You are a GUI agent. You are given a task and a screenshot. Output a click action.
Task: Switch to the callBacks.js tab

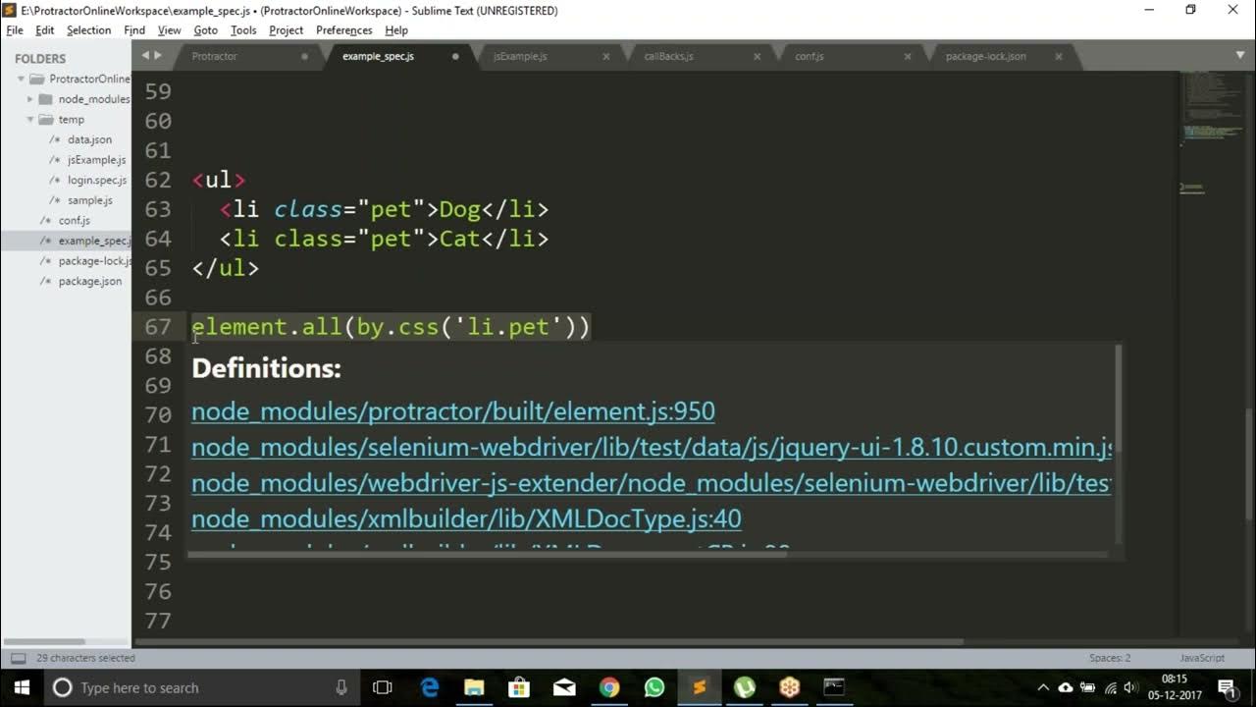(x=669, y=56)
